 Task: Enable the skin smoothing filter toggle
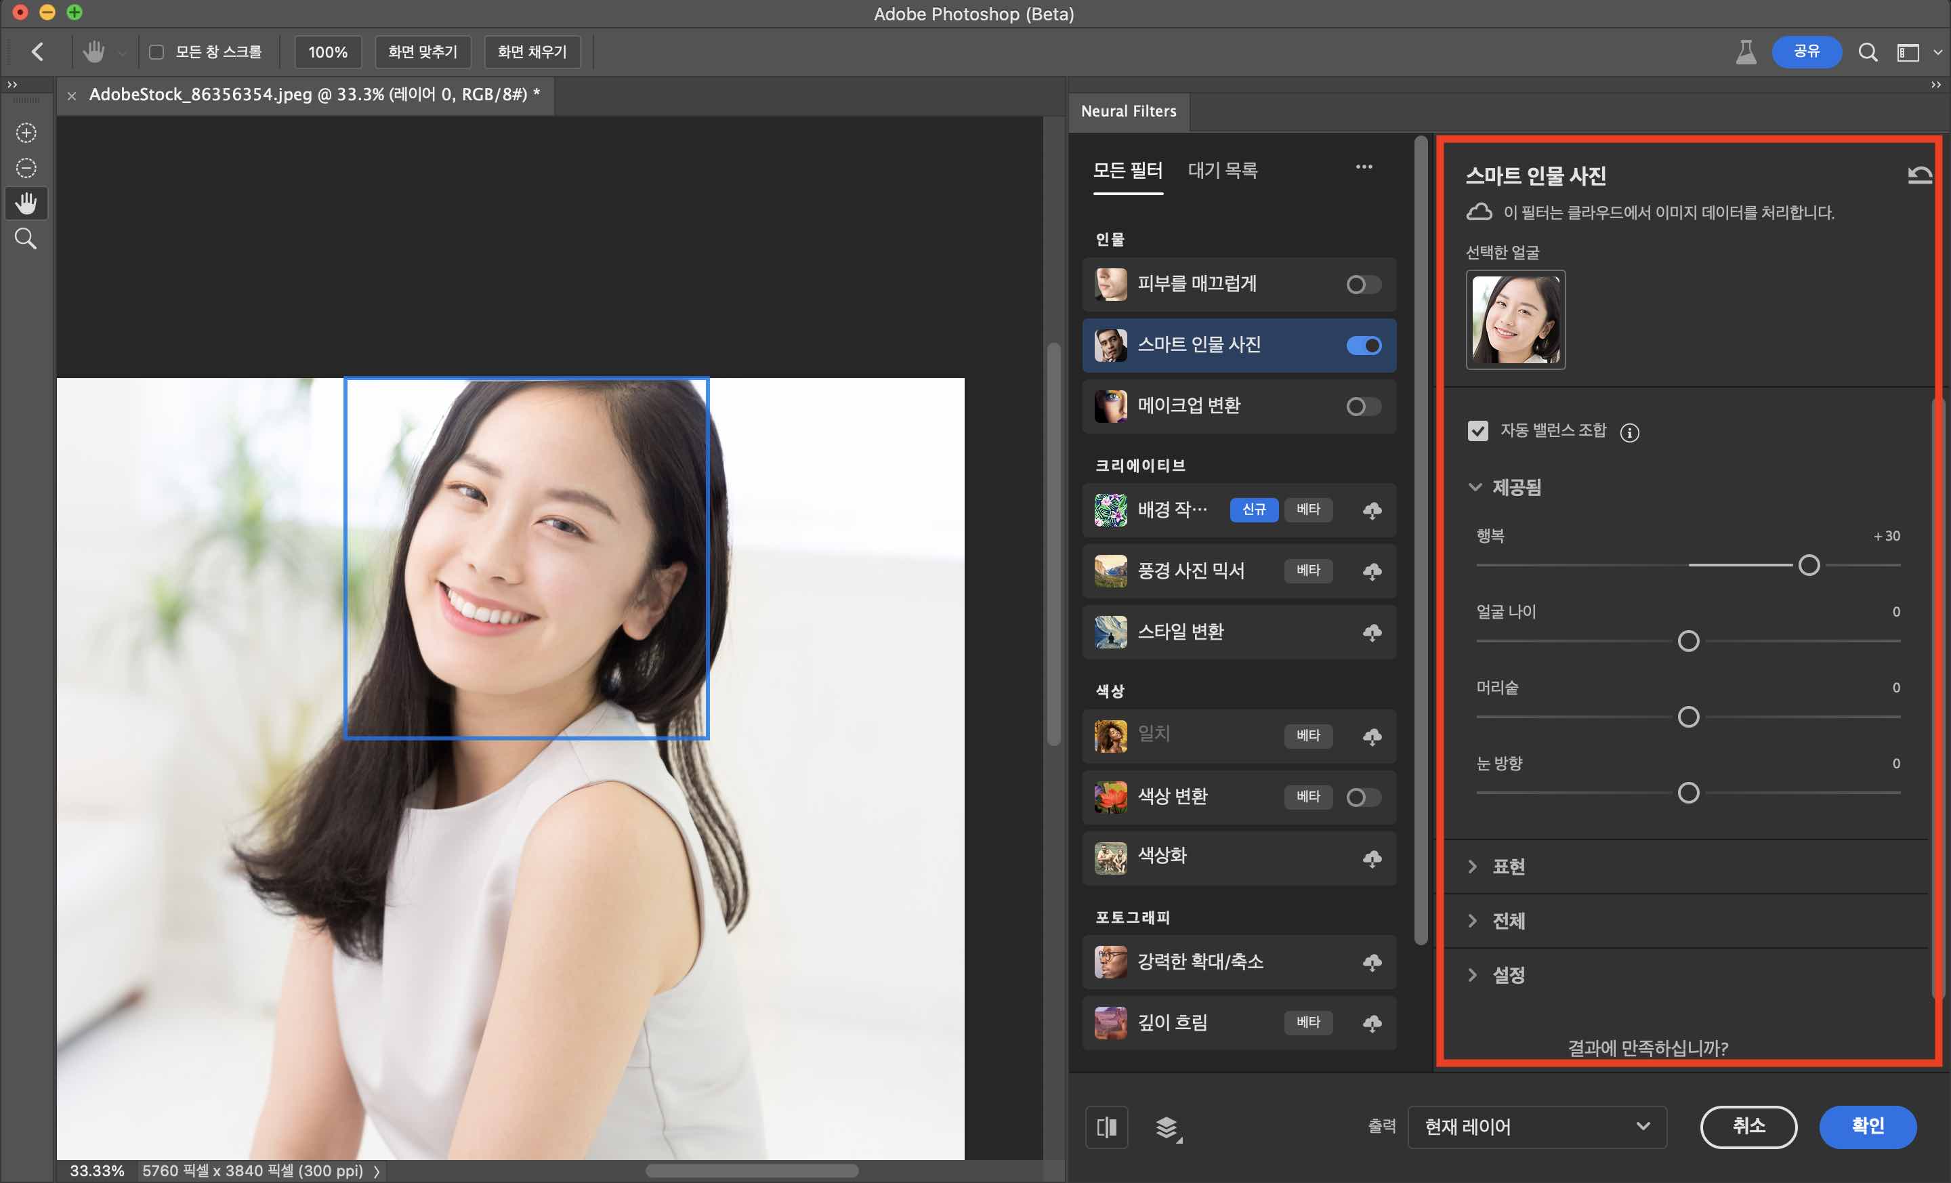pos(1363,285)
